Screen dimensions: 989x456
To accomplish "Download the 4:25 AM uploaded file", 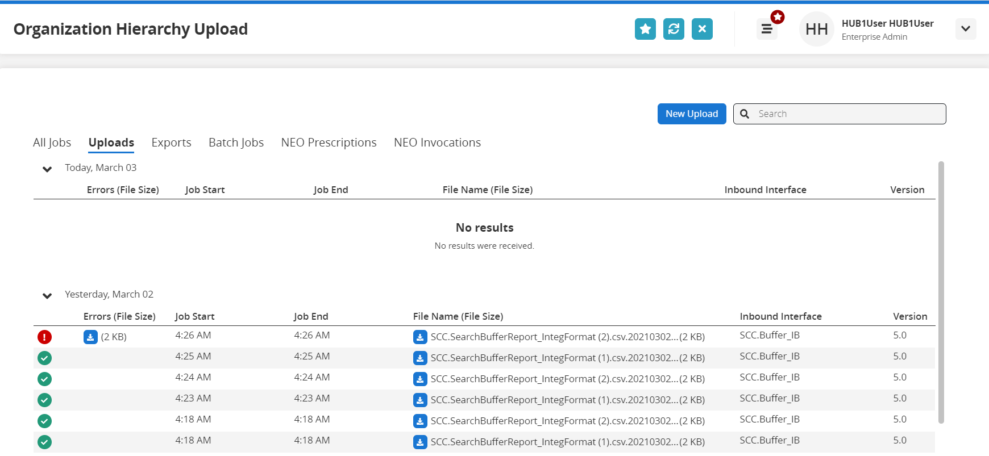I will click(420, 358).
